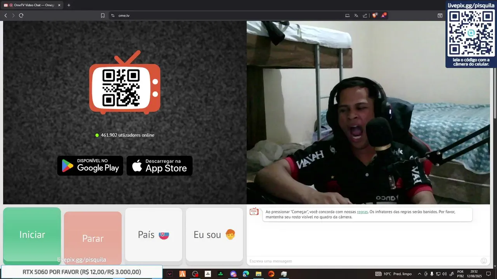Click the RTX 5060 POR FAVOR donation goal

pos(82,272)
